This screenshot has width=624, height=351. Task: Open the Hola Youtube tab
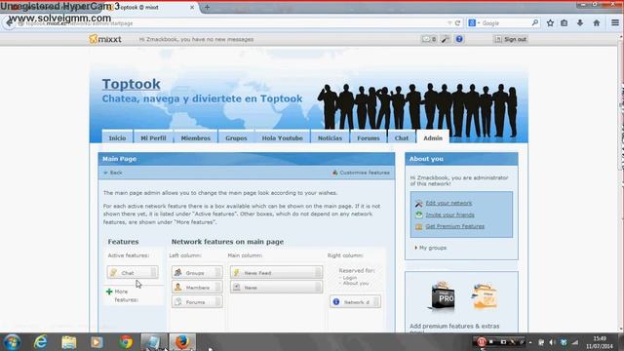(282, 137)
